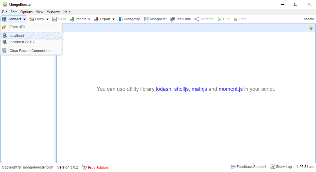Click the 11:26:51 am clock text
Image resolution: width=316 pixels, height=172 pixels.
[304, 167]
